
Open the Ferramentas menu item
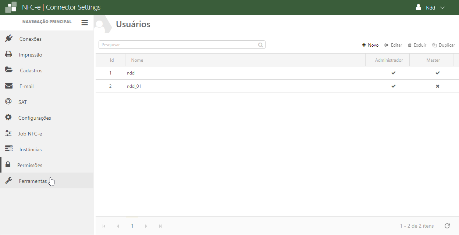(x=33, y=181)
